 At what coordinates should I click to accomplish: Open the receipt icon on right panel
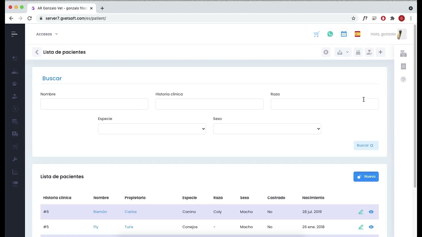point(403,66)
